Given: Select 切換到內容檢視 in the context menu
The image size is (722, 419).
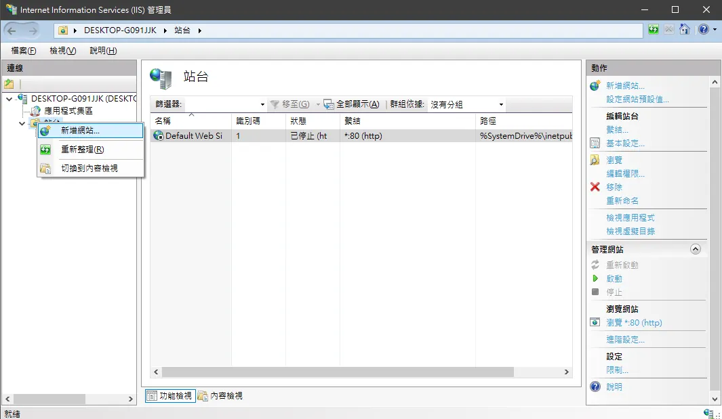Looking at the screenshot, I should click(x=90, y=169).
